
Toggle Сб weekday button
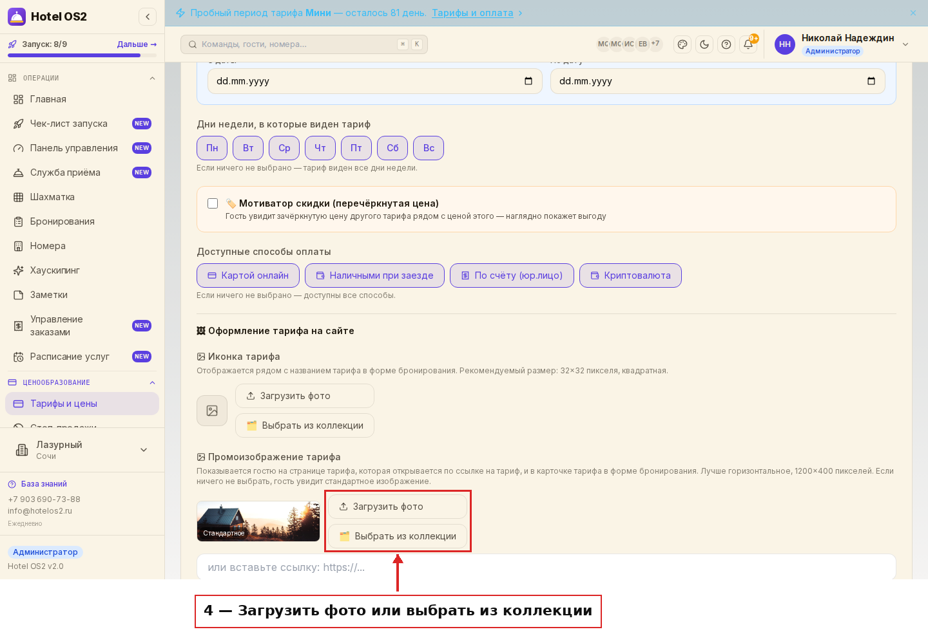click(392, 148)
